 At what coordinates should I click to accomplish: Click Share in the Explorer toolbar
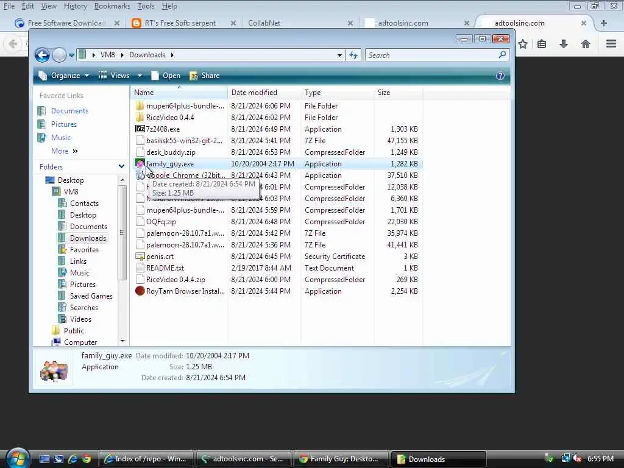[205, 76]
